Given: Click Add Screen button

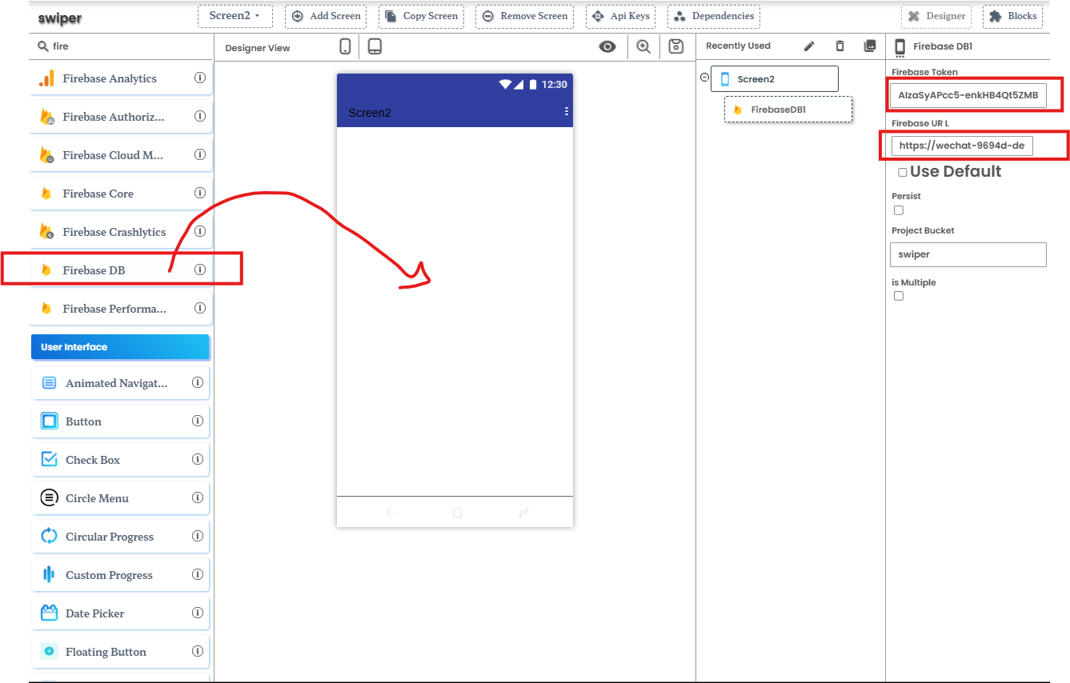Looking at the screenshot, I should pyautogui.click(x=326, y=16).
